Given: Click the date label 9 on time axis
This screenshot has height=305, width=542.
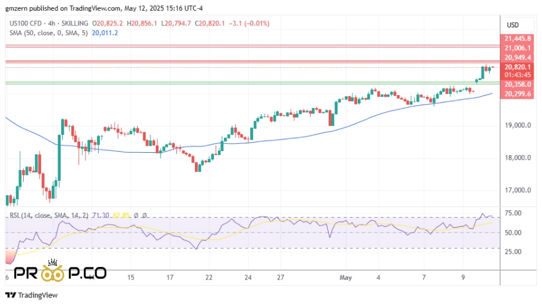Looking at the screenshot, I should pyautogui.click(x=463, y=277).
